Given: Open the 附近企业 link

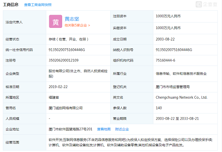Looking at the screenshot, I should 122,129.
